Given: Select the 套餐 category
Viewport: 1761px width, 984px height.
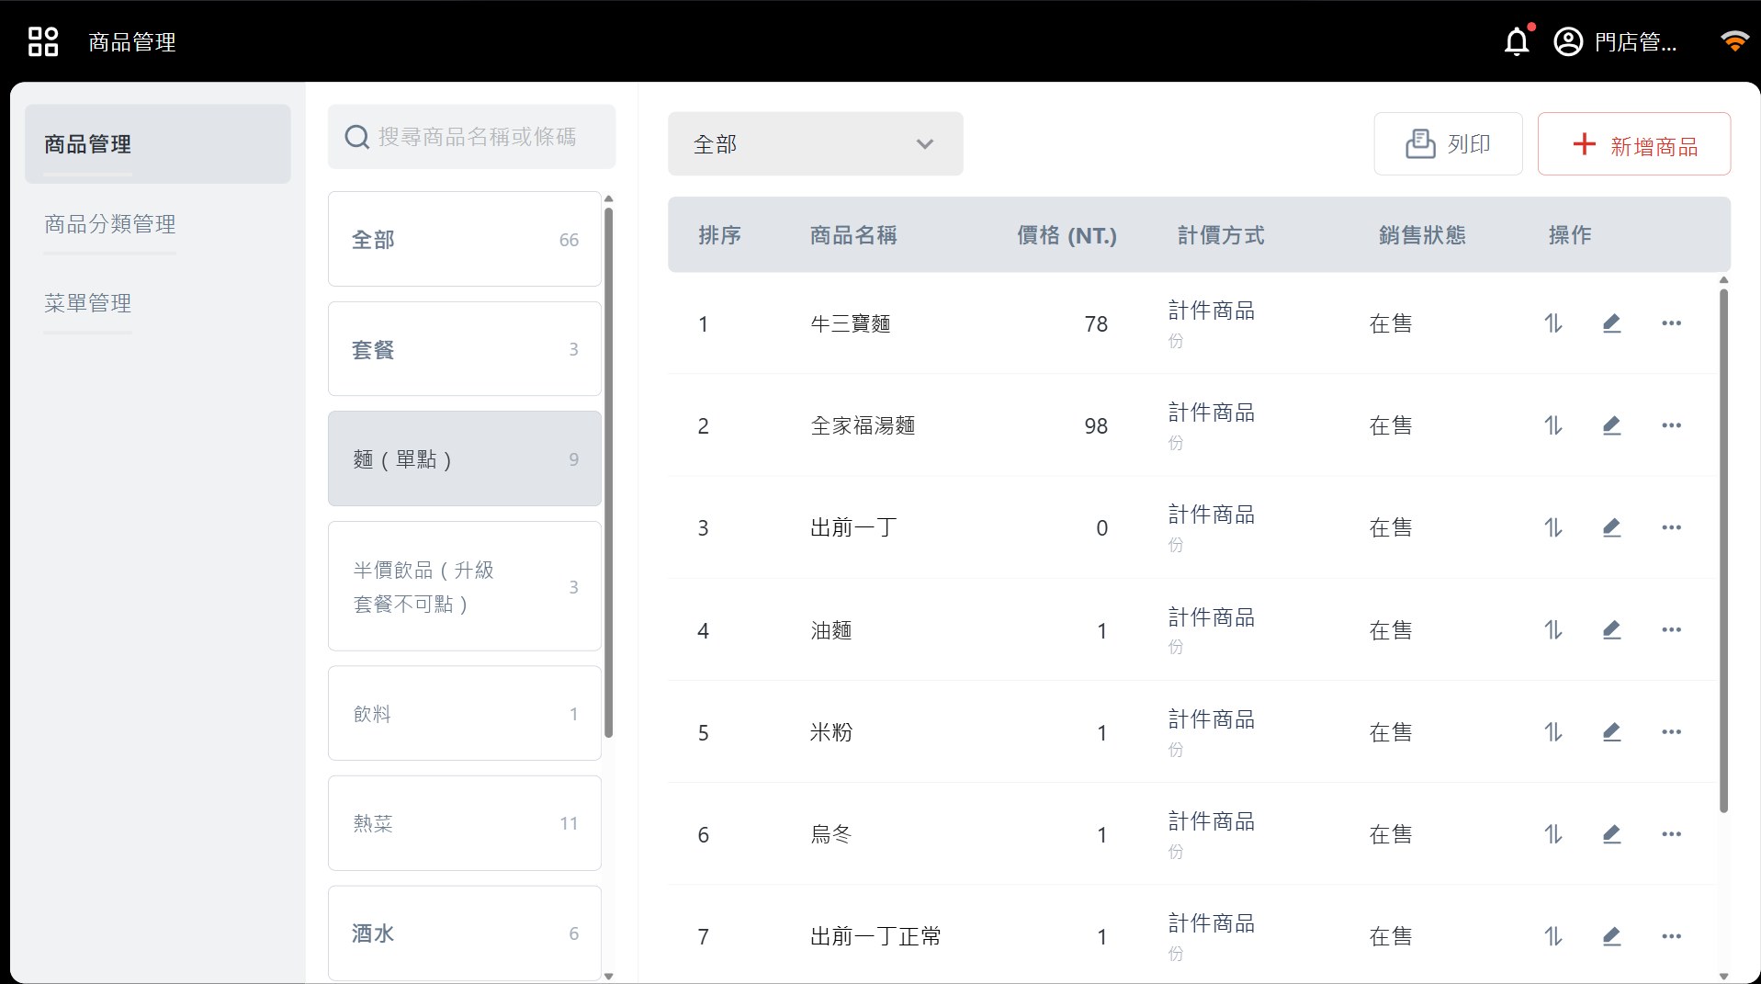Looking at the screenshot, I should [x=465, y=349].
